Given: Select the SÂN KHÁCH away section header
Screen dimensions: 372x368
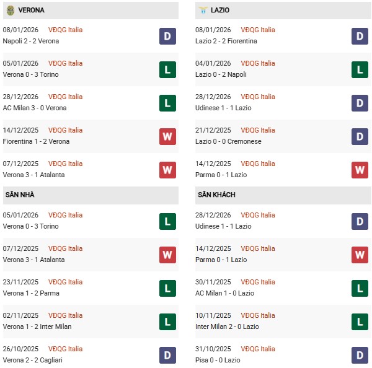Looking at the screenshot, I should click(x=216, y=195).
